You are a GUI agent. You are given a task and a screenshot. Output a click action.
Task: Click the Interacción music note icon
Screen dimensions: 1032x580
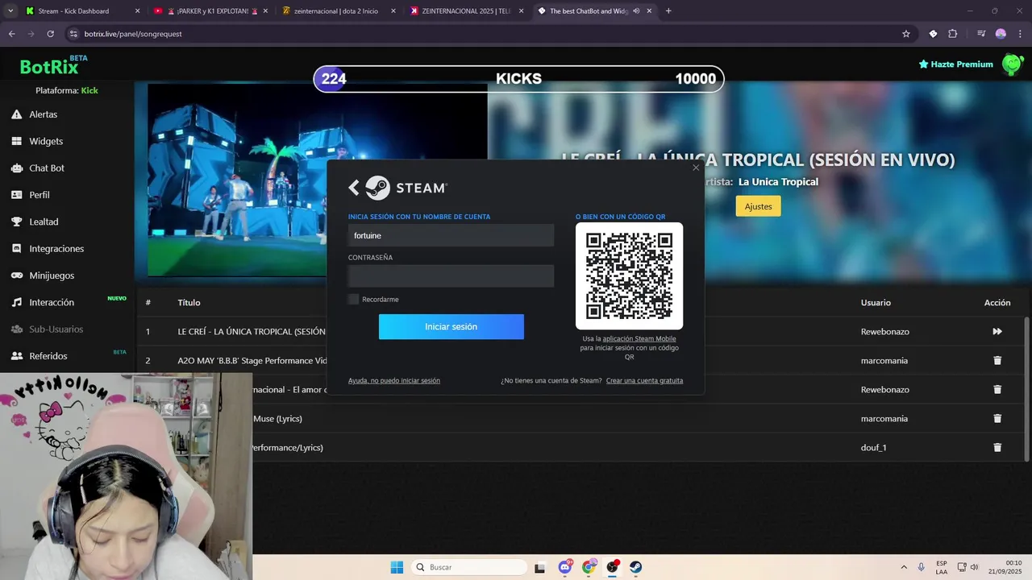(16, 302)
